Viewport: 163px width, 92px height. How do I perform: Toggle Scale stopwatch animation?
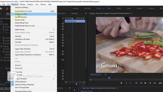4,30
